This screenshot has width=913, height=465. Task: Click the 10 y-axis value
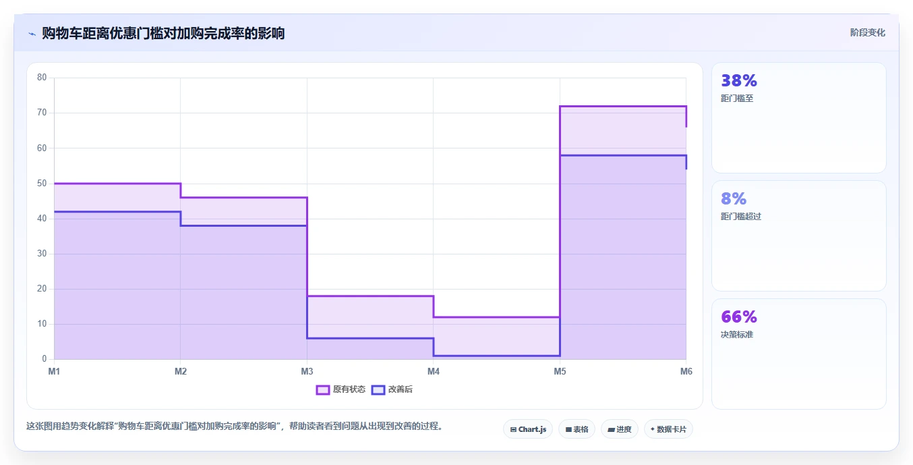(x=42, y=324)
